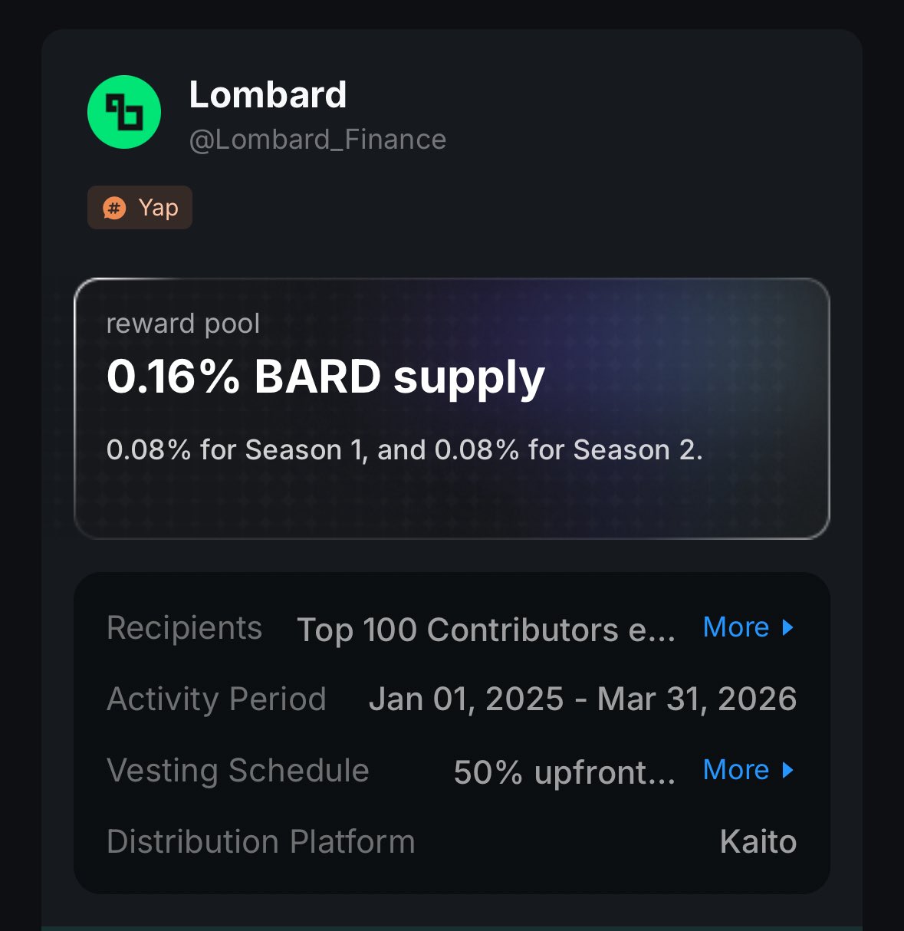This screenshot has height=931, width=904.
Task: Click the 'reward pool' label
Action: (183, 324)
